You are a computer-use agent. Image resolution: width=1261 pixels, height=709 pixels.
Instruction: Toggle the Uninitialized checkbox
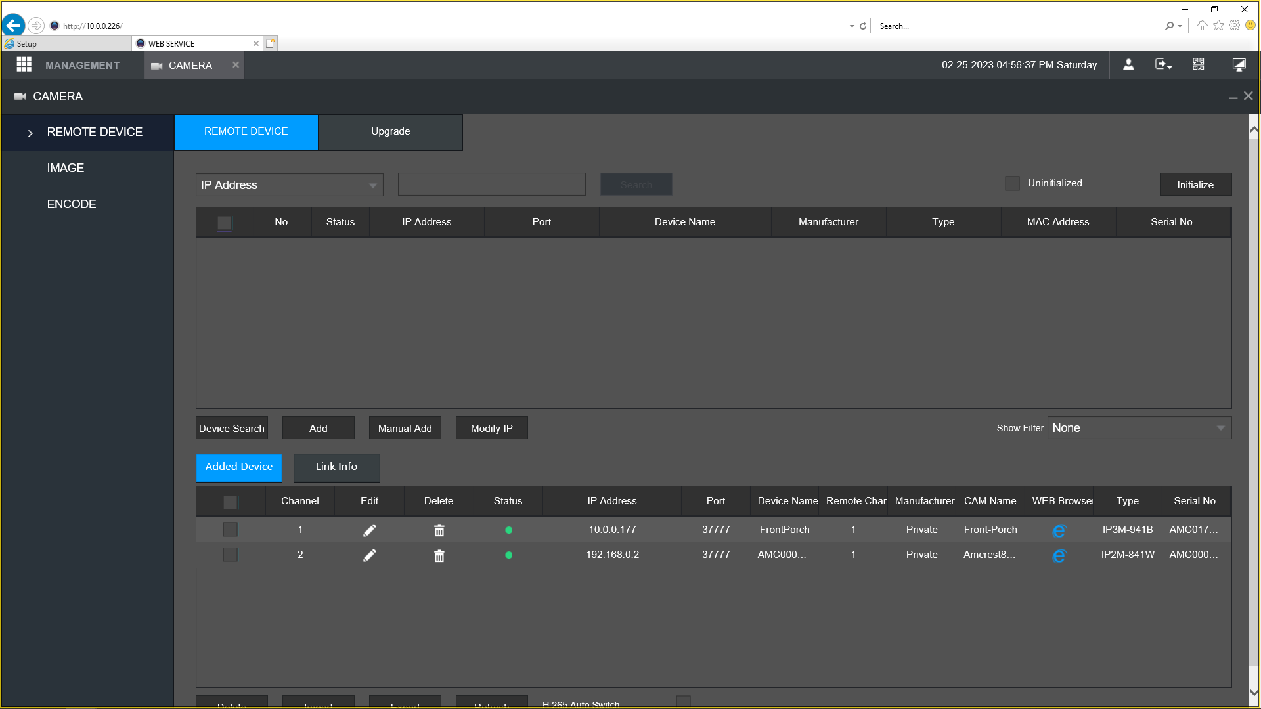click(1012, 184)
